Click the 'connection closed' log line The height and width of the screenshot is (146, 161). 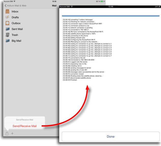tap(73, 74)
